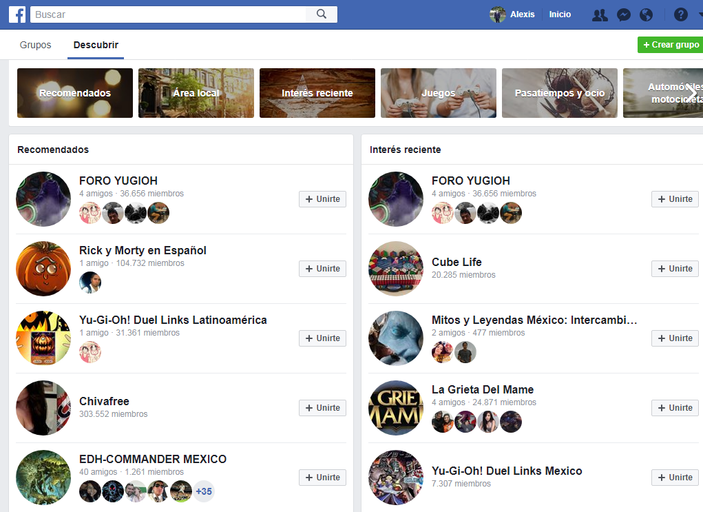This screenshot has width=703, height=512.
Task: Click Mitos y Leyendas México group picture
Action: [x=396, y=338]
